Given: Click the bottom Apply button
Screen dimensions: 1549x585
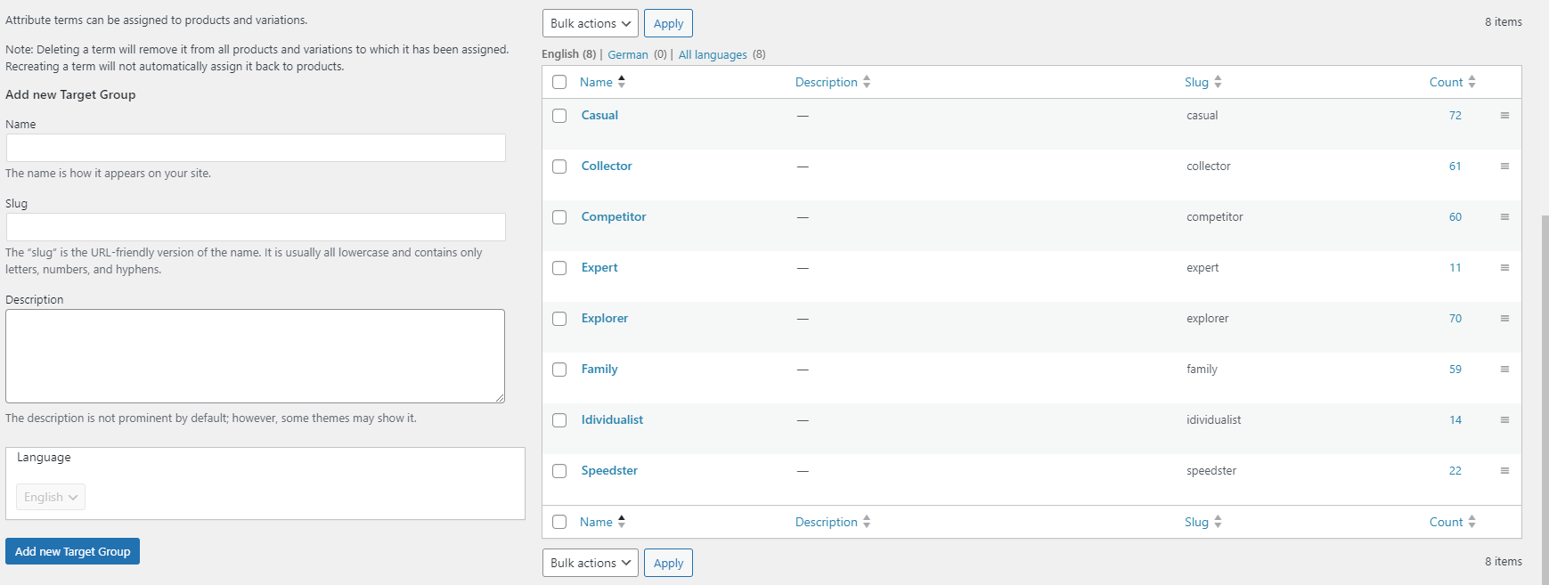Looking at the screenshot, I should click(668, 563).
